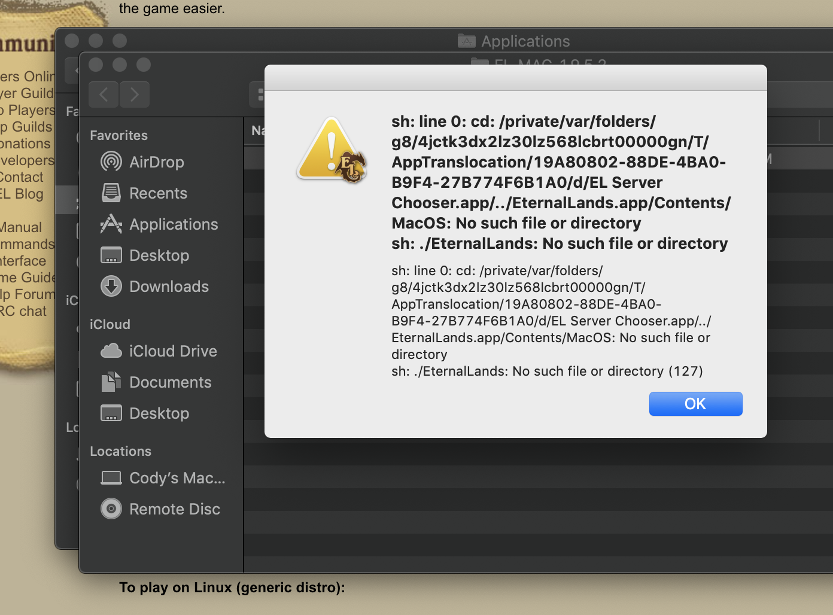Click the Contact link on the webpage

coord(22,177)
